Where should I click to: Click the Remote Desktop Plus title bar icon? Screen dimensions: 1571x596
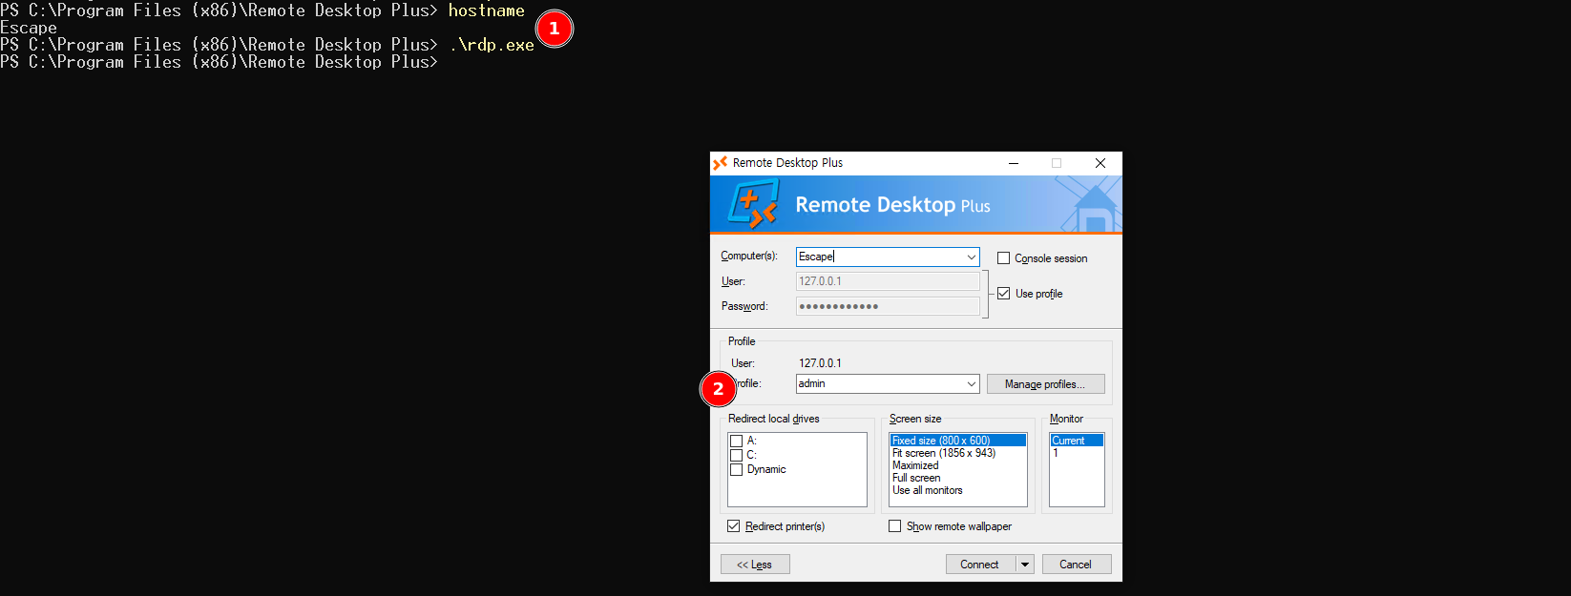(x=721, y=163)
